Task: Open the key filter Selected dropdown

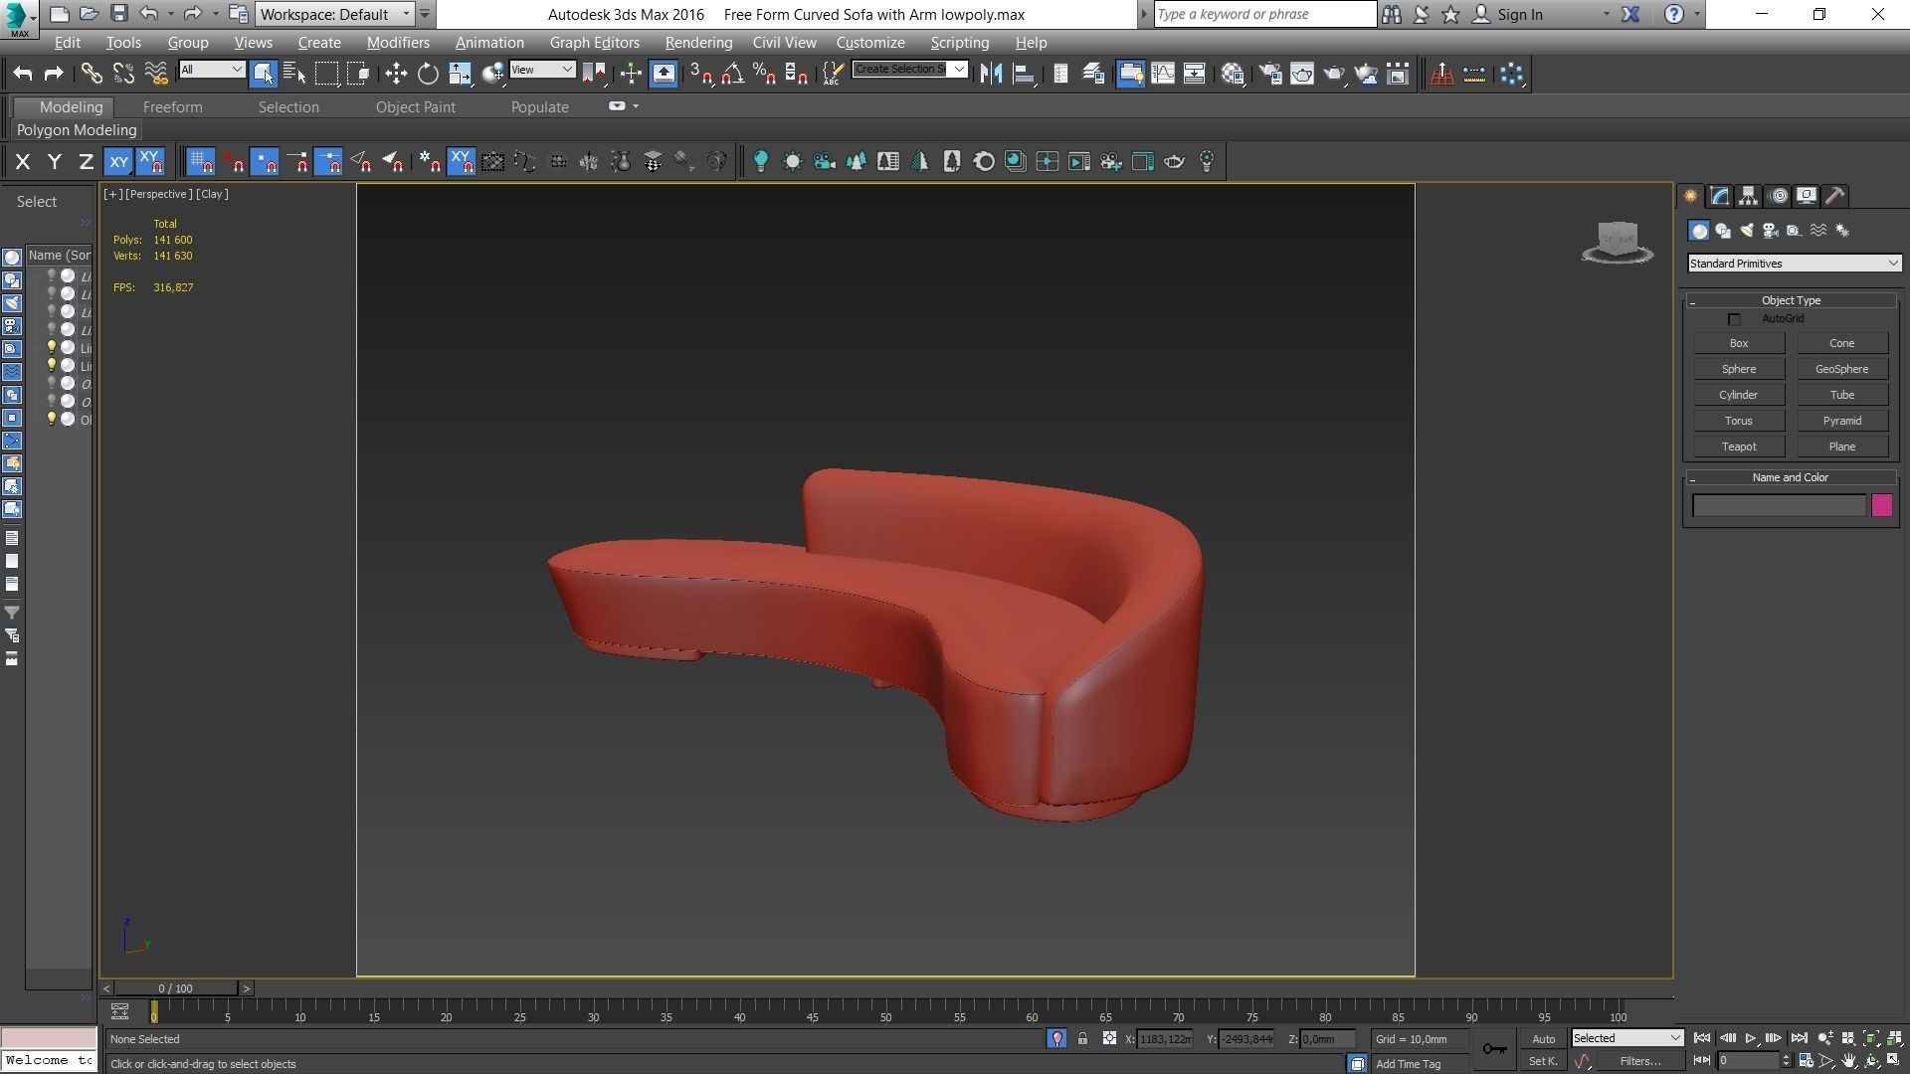Action: click(1626, 1038)
